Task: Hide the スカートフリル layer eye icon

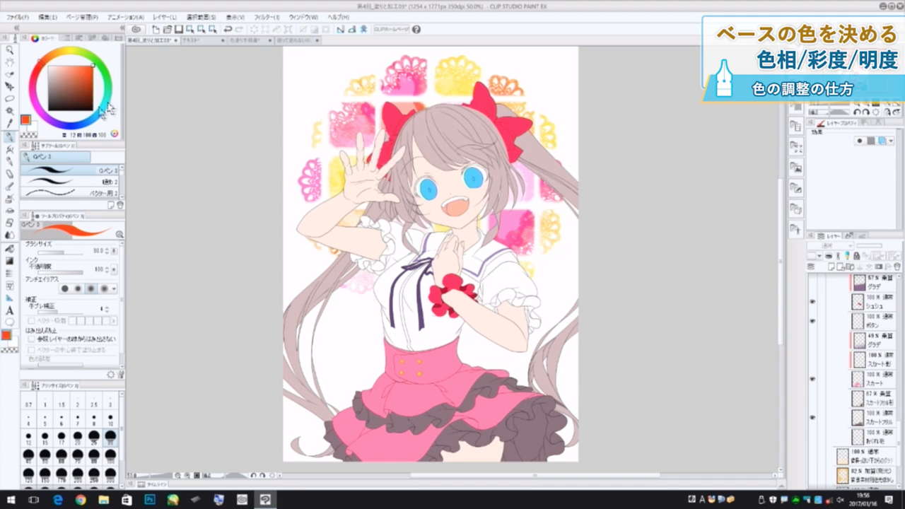Action: (x=812, y=417)
